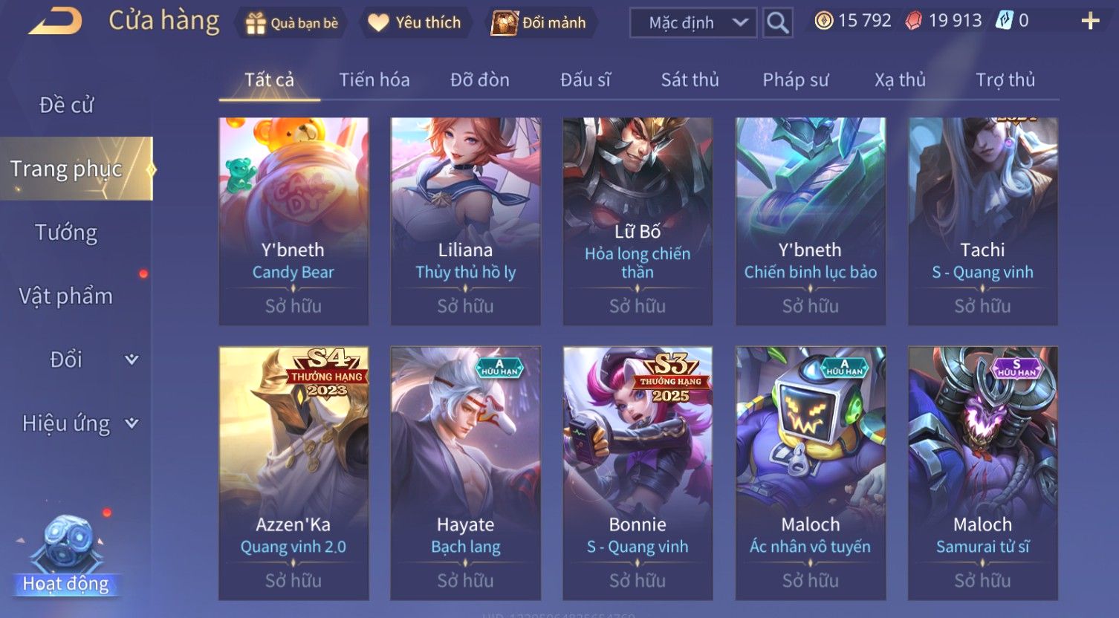Screen dimensions: 1119x618
Task: Open the Mặc định sort dropdown
Action: 693,23
